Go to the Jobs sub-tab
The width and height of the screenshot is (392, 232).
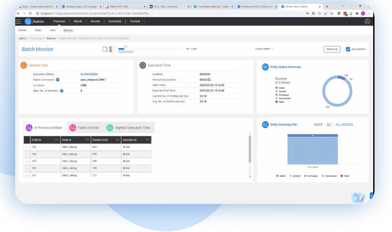pos(52,30)
